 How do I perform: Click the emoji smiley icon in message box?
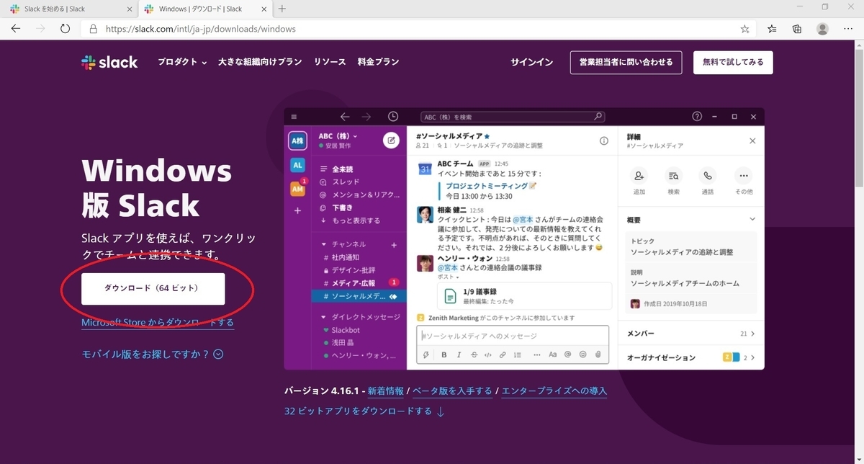point(582,354)
